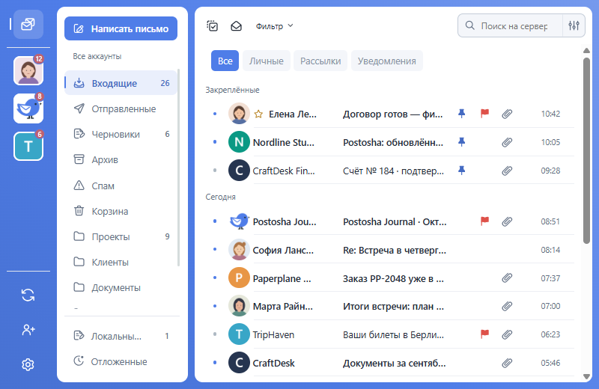The image size is (599, 389).
Task: Open message 'Заказ PP-2048 уже в ...'
Action: click(393, 279)
